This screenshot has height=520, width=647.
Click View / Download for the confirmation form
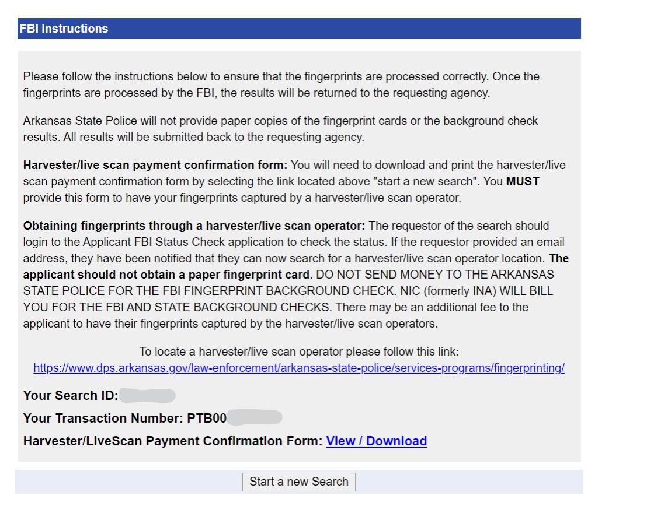pyautogui.click(x=377, y=441)
